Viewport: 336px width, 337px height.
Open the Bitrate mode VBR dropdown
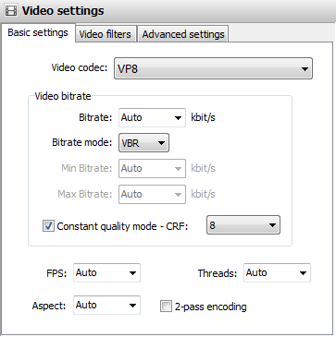click(x=143, y=143)
